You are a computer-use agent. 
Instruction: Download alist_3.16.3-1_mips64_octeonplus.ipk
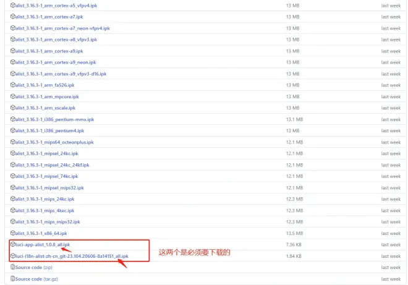tap(54, 142)
